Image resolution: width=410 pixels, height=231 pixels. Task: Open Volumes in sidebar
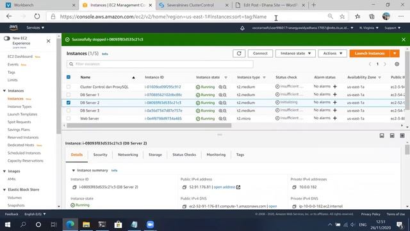click(15, 198)
